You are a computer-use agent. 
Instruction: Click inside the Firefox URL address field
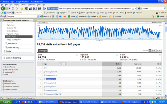pos(95,9)
